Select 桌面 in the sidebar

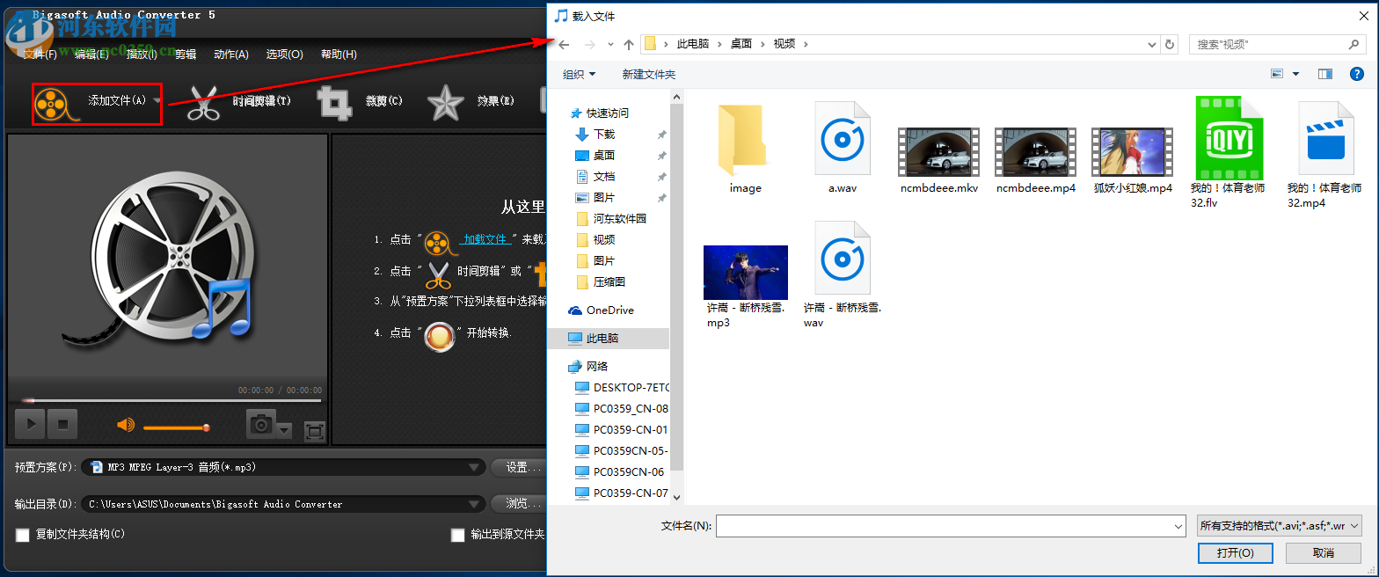pos(604,156)
